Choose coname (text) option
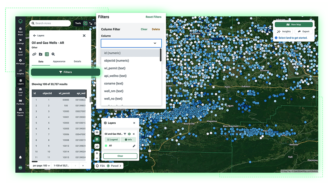The width and height of the screenshot is (331, 186). [x=130, y=83]
